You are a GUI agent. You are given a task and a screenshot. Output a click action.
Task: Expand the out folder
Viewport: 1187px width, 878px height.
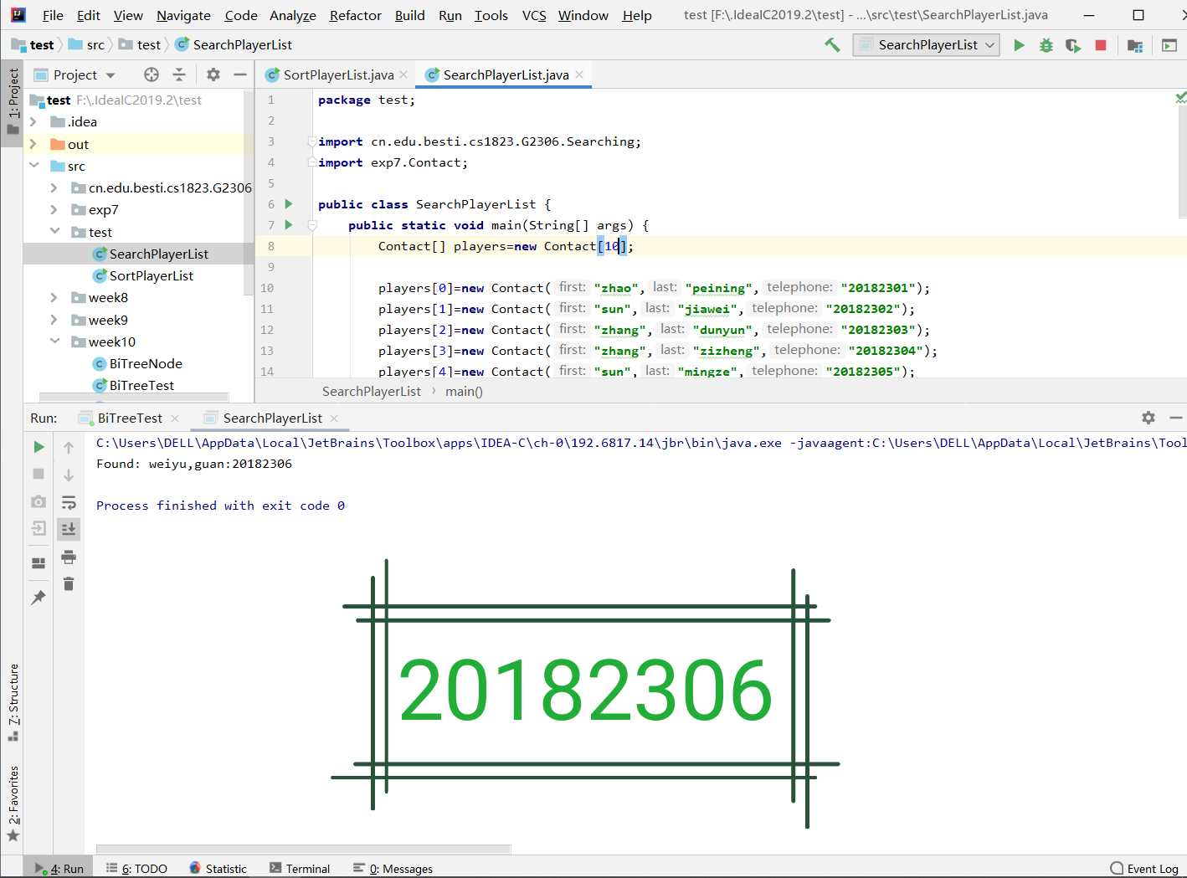click(x=33, y=144)
